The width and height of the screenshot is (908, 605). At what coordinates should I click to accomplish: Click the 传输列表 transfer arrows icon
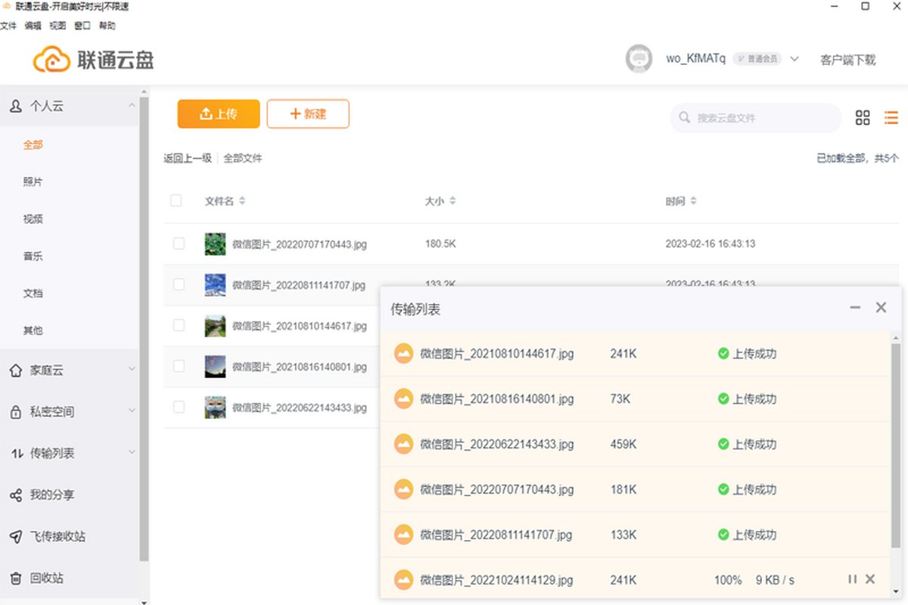click(x=17, y=454)
